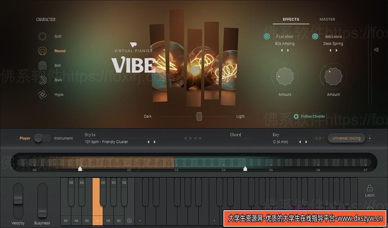Toggle the Ambience effect power icon

point(315,37)
